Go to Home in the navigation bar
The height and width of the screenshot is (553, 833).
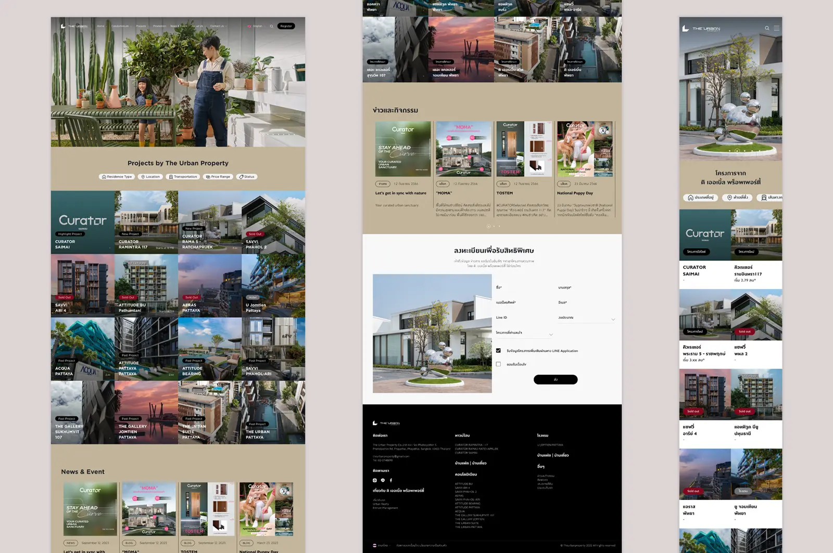coord(100,26)
